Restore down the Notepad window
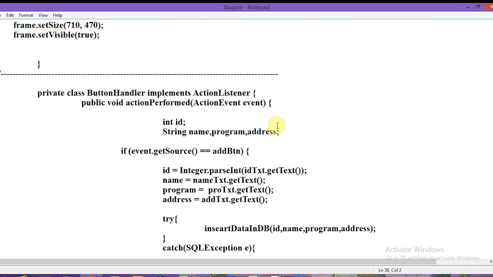The image size is (493, 277). point(478,7)
